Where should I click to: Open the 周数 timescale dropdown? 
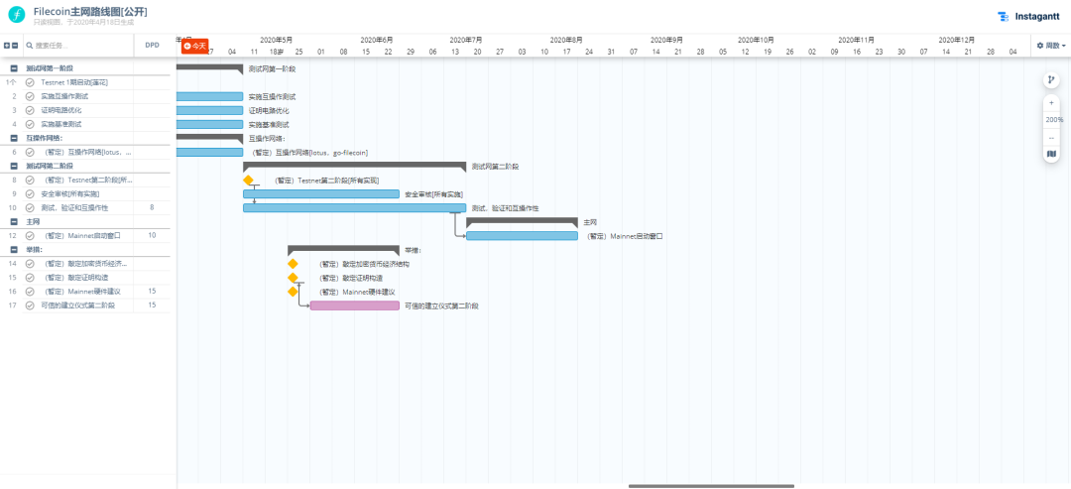pyautogui.click(x=1051, y=46)
